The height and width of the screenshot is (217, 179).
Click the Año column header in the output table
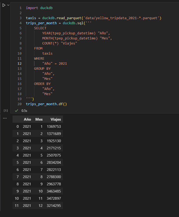tap(27, 119)
